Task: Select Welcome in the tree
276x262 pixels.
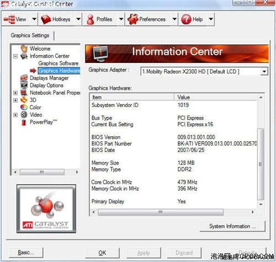Action: point(40,49)
